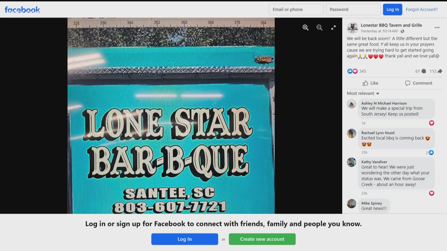View who reacted with Love
Image resolution: width=447 pixels, height=251 pixels.
(x=355, y=71)
